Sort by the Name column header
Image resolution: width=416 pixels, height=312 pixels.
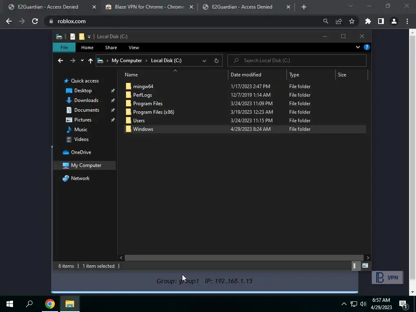[175, 75]
